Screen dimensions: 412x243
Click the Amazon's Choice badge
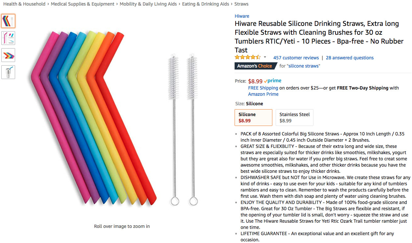point(255,66)
